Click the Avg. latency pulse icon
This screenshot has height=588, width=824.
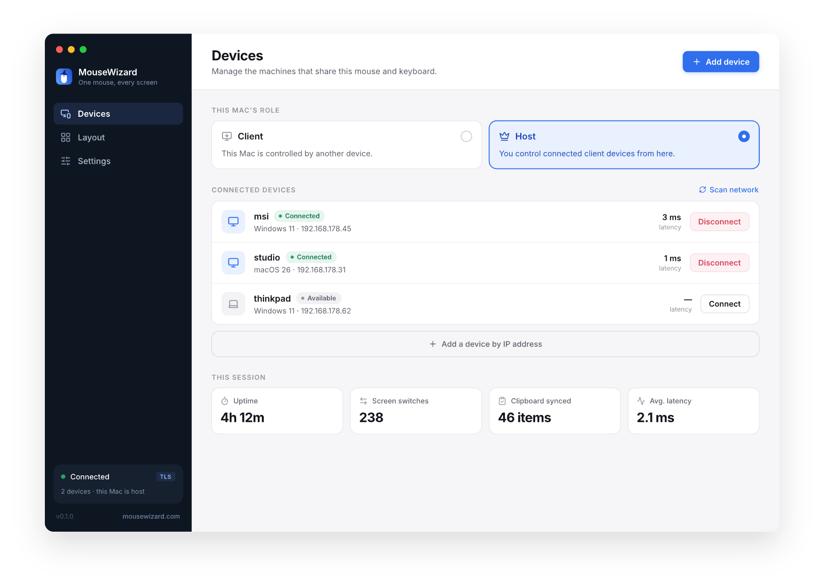tap(641, 401)
